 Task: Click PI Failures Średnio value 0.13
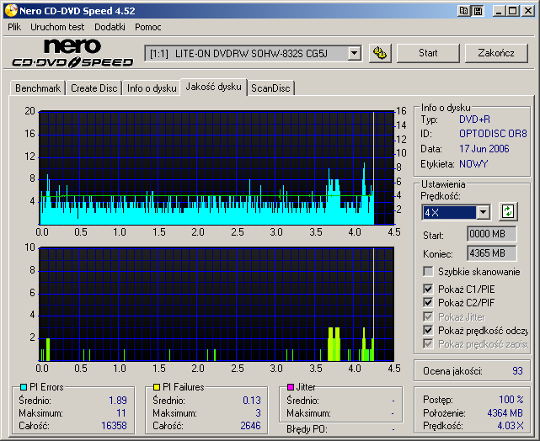coord(252,401)
